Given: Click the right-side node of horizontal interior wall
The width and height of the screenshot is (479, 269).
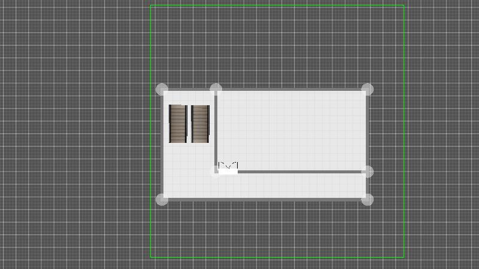Looking at the screenshot, I should 367,172.
